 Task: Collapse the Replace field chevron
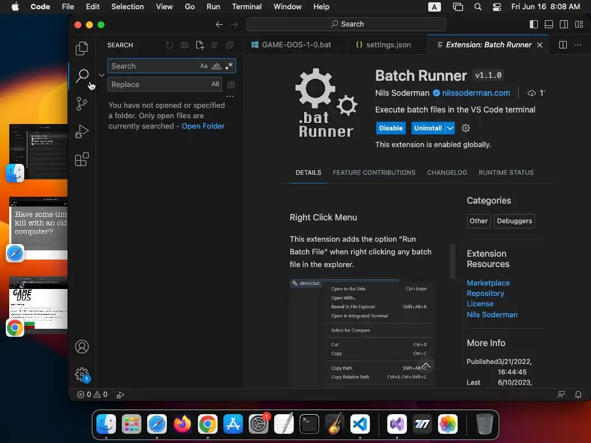(102, 75)
